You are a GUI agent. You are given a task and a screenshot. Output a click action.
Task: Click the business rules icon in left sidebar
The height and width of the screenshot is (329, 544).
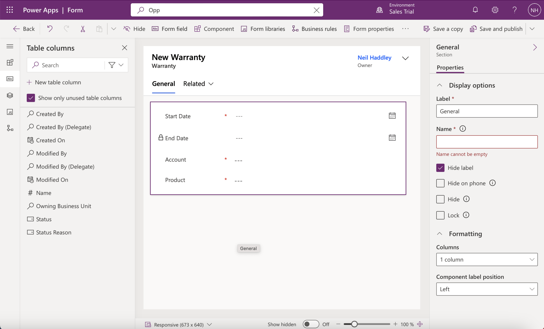pyautogui.click(x=10, y=128)
